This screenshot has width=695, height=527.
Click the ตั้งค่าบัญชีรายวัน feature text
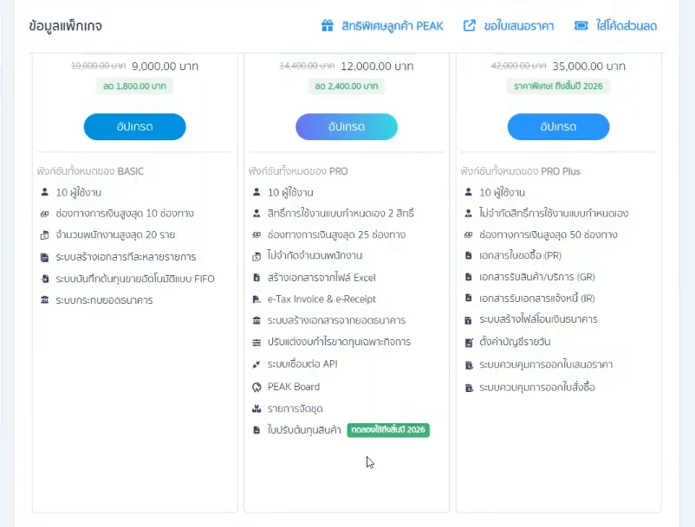tap(515, 342)
